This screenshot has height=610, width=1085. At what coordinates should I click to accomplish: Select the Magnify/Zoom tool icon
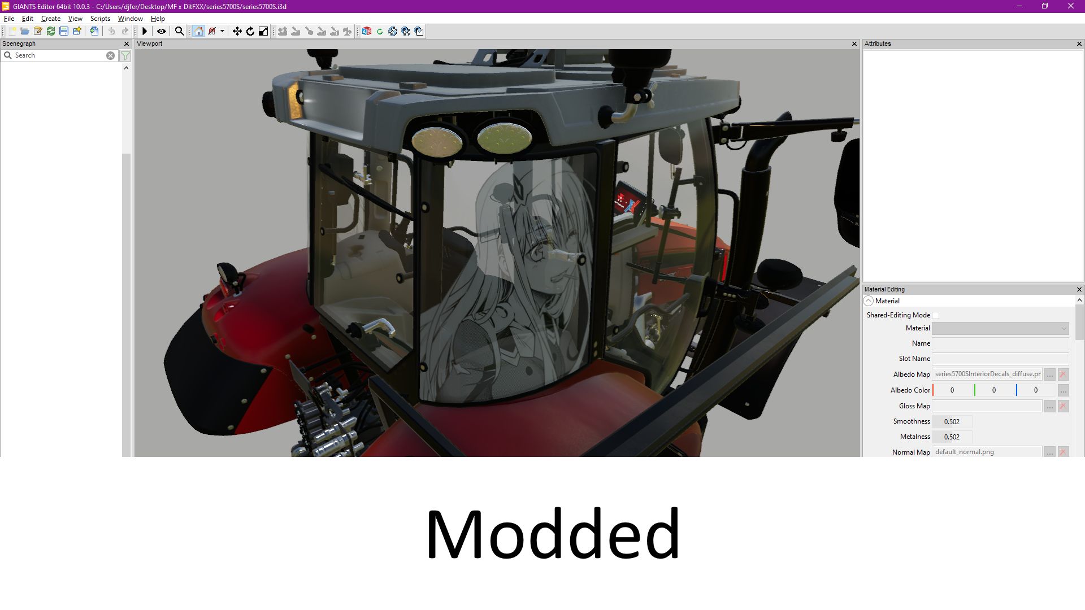click(x=179, y=30)
